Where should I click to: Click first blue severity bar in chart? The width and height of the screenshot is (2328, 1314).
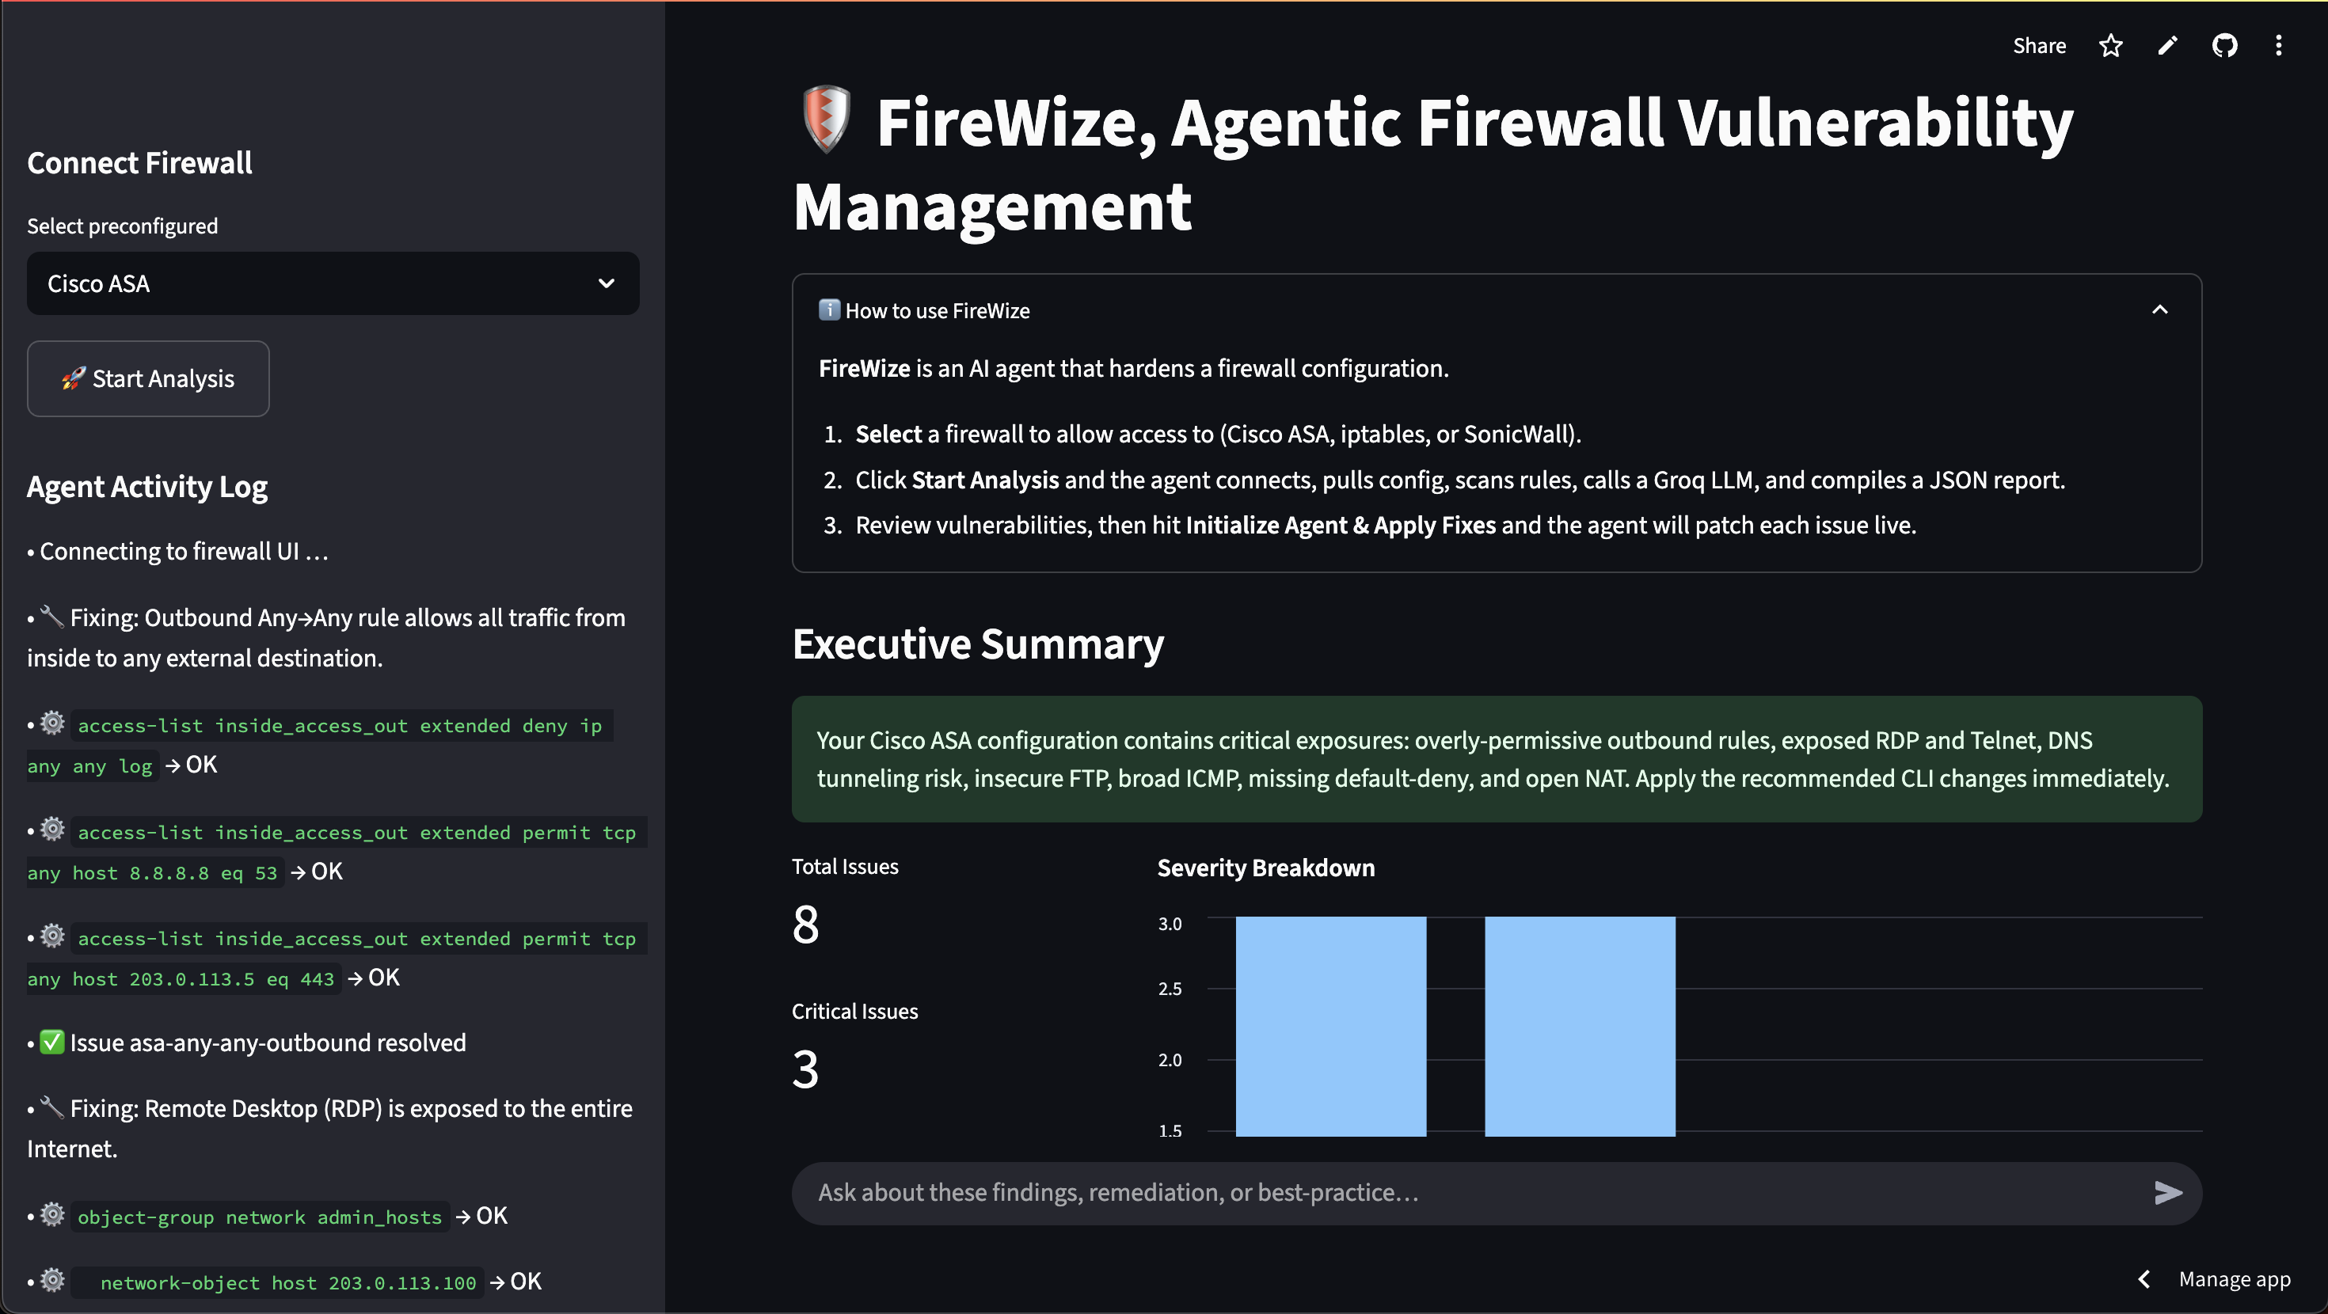tap(1330, 1026)
